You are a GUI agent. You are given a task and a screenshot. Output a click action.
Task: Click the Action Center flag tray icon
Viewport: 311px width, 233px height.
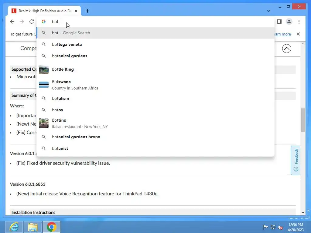pos(265,227)
